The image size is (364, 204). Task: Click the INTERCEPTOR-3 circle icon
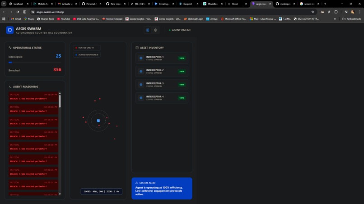(x=141, y=85)
